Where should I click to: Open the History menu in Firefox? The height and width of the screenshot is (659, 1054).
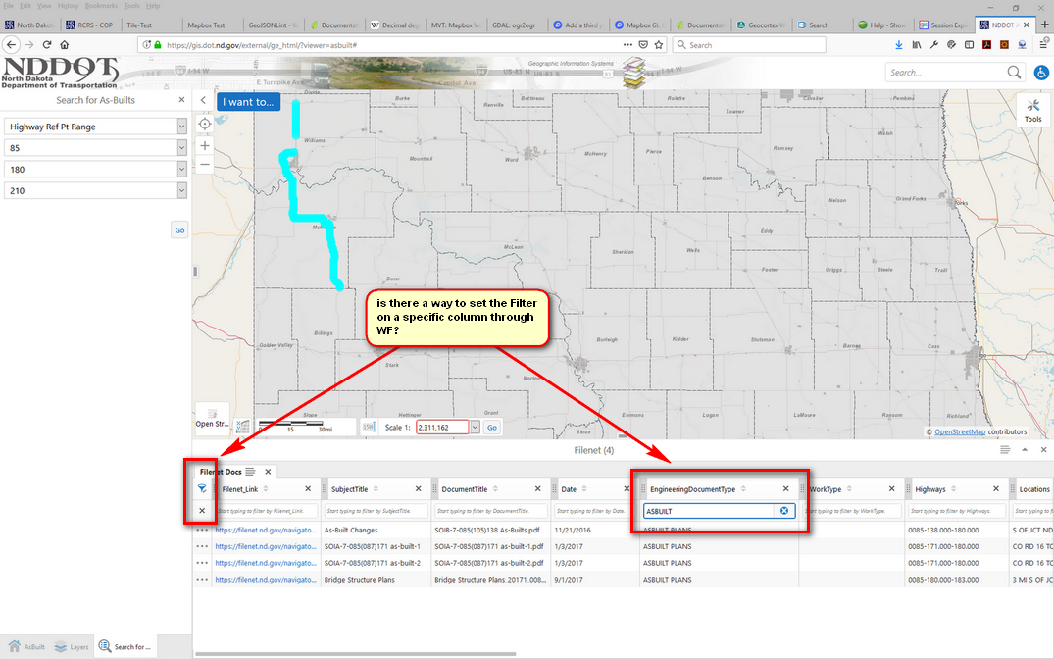68,5
